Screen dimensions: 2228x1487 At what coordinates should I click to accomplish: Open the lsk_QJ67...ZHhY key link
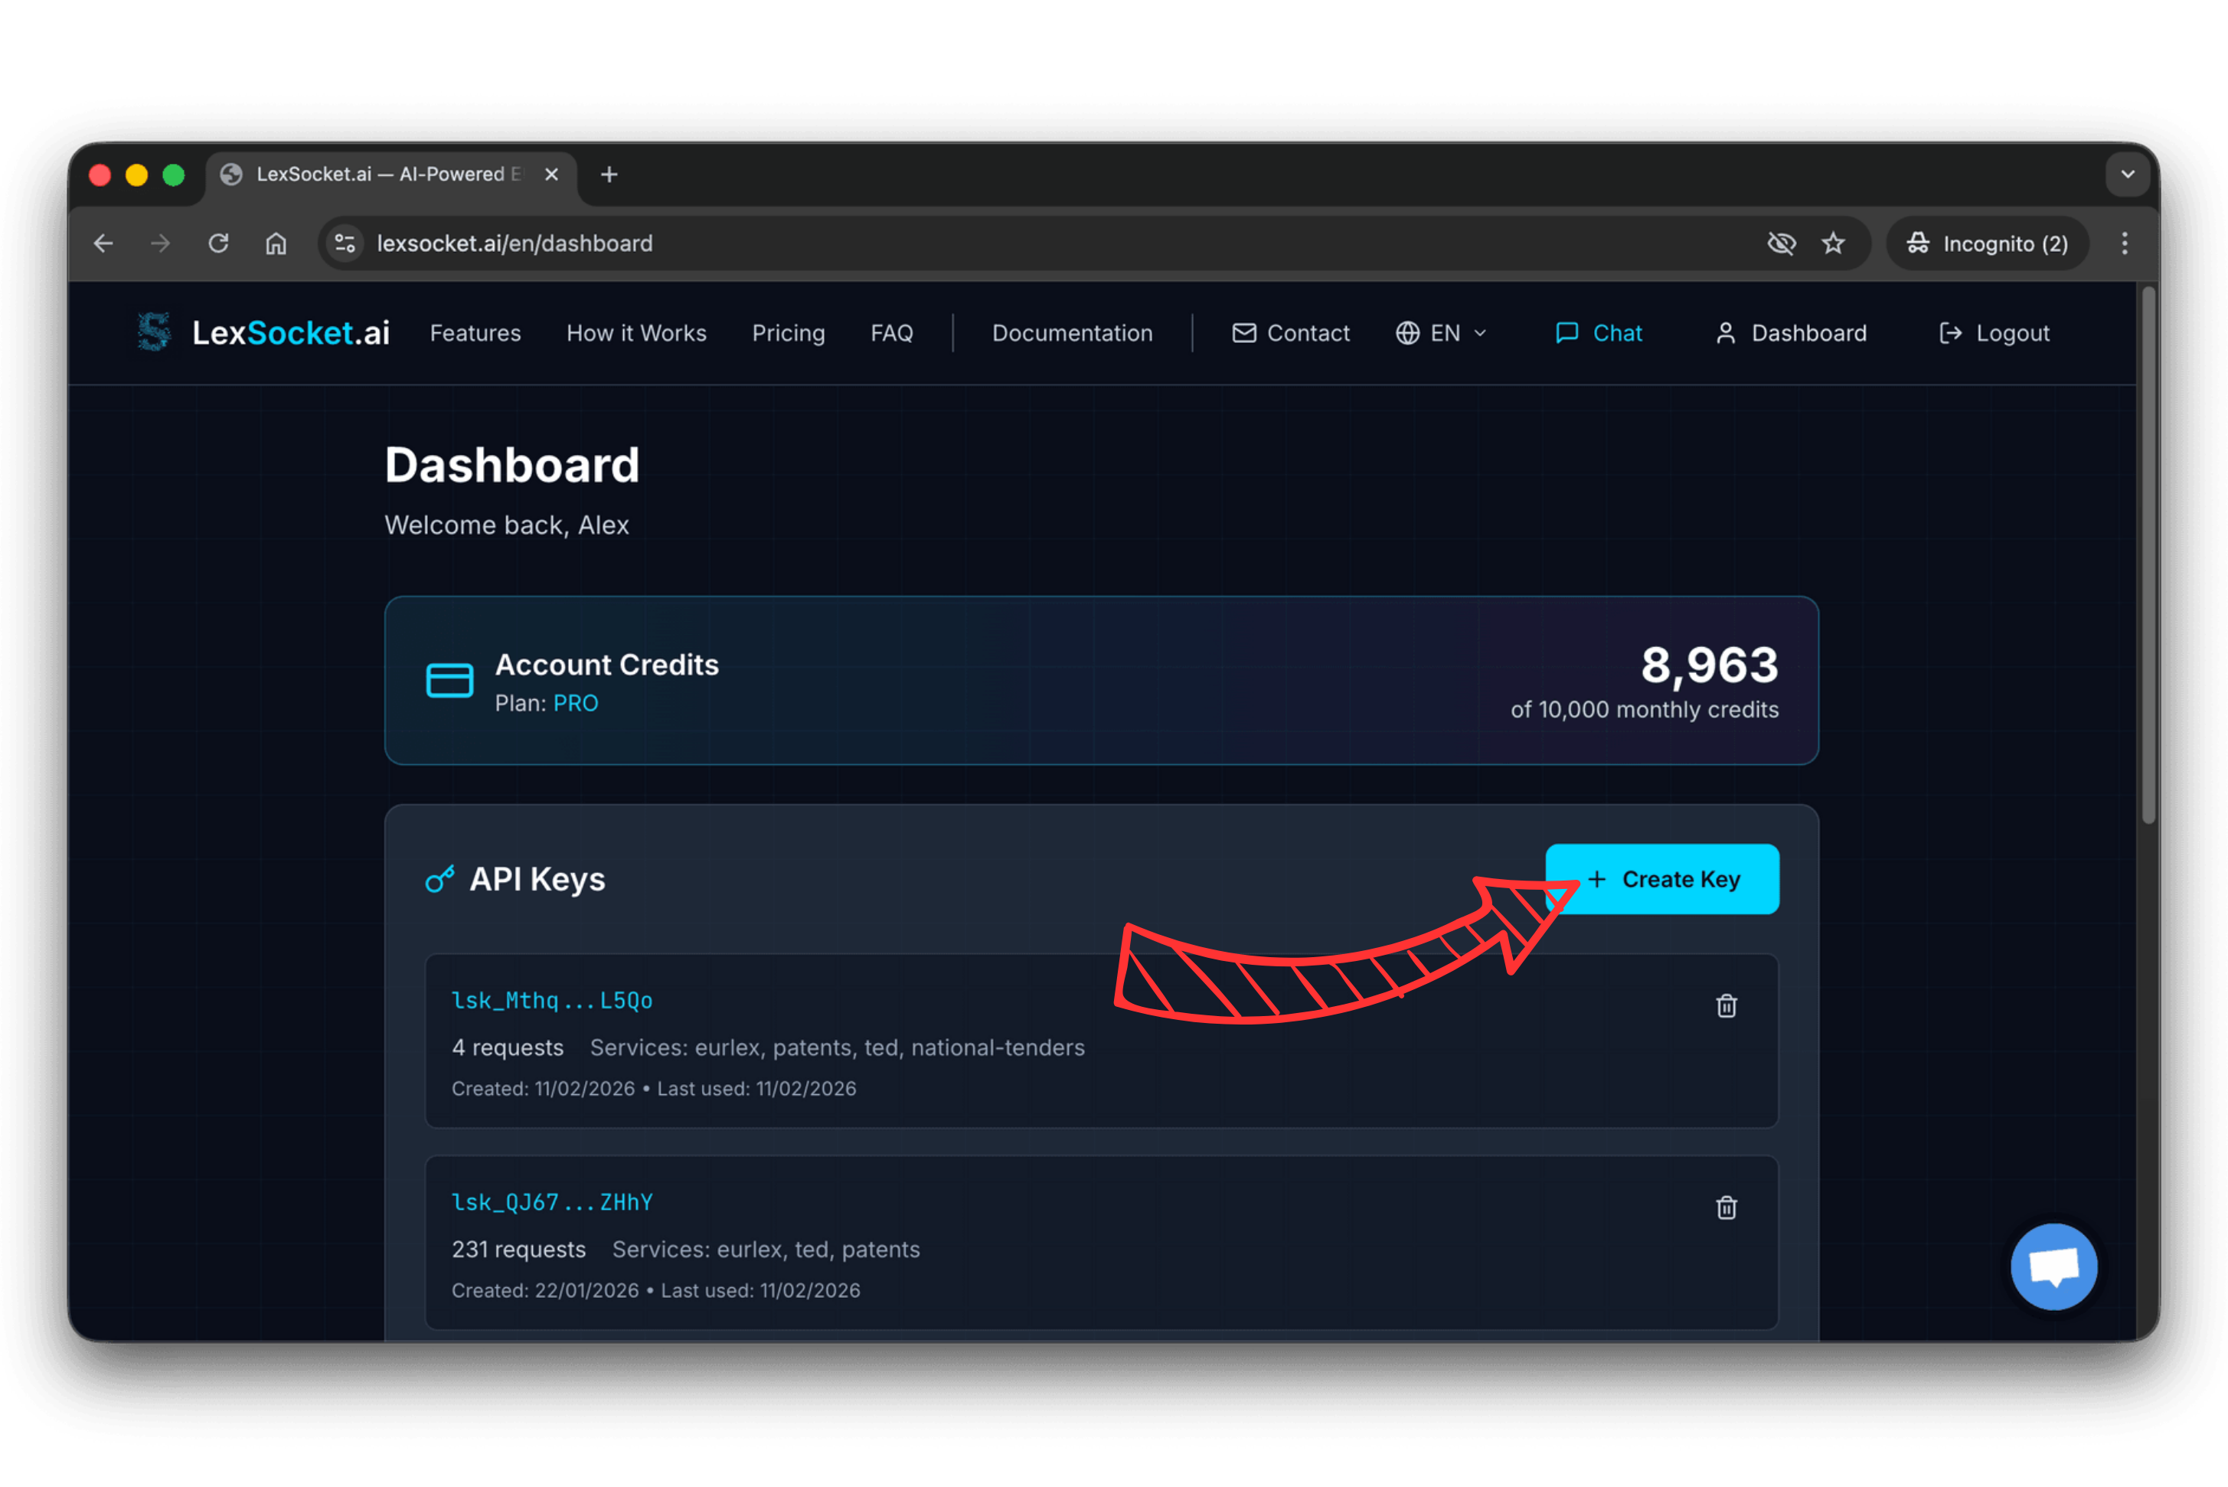[552, 1201]
